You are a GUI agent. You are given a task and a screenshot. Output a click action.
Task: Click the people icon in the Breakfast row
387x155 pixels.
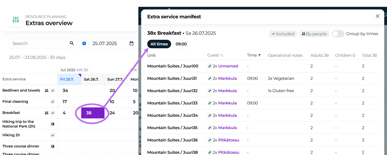(47, 113)
